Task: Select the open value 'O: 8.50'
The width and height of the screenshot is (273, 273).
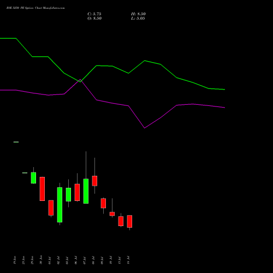Action: (94, 19)
